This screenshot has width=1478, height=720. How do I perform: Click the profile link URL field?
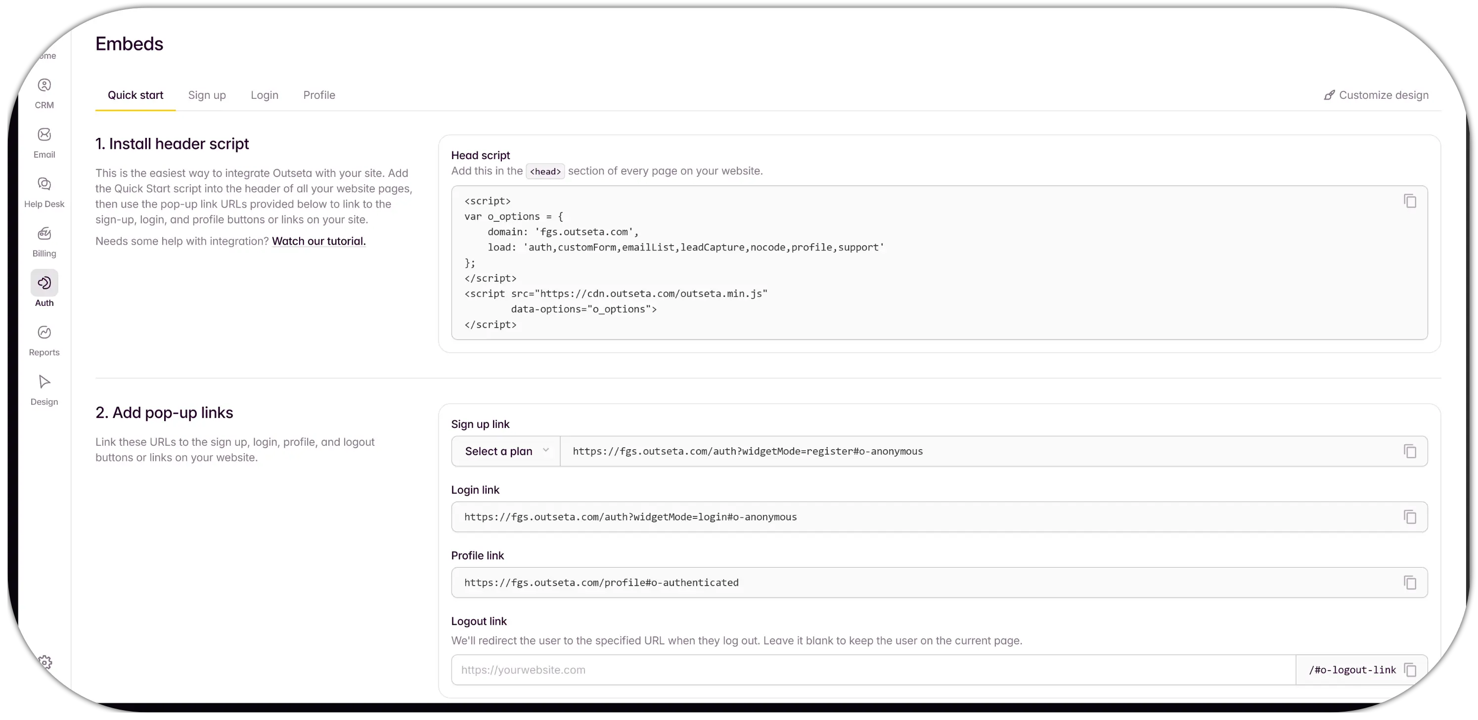point(939,583)
